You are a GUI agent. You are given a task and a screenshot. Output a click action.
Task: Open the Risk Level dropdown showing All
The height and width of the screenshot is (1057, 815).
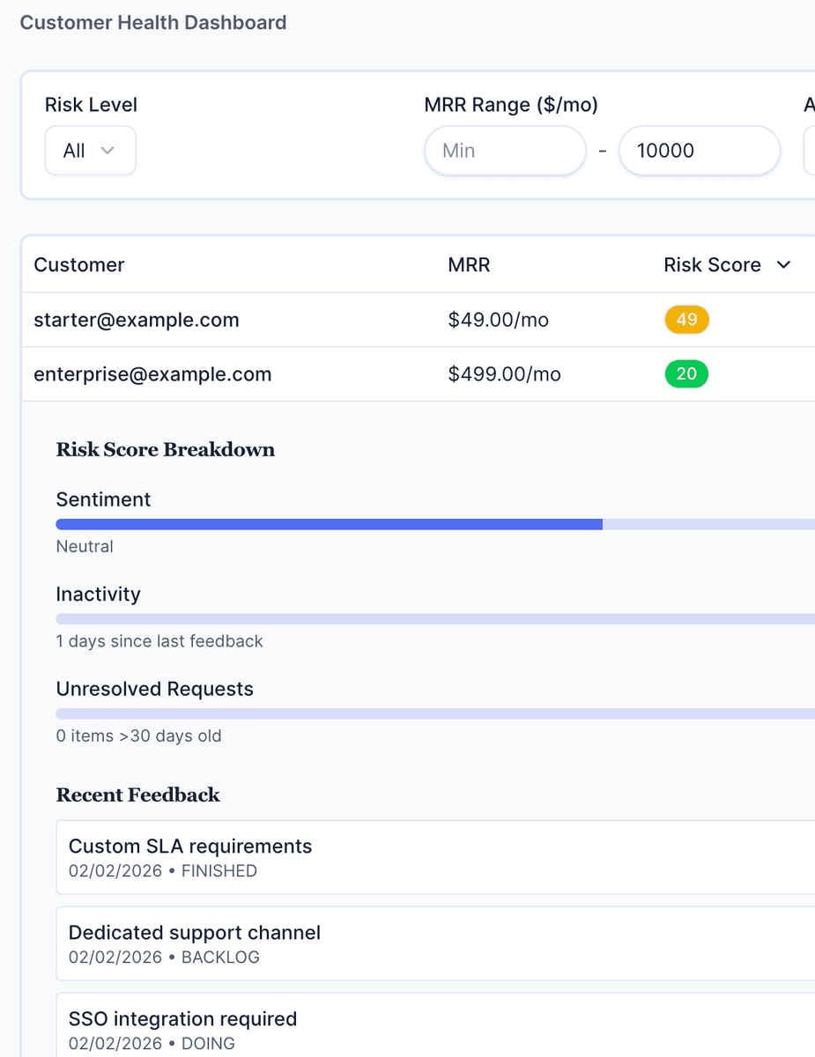90,150
